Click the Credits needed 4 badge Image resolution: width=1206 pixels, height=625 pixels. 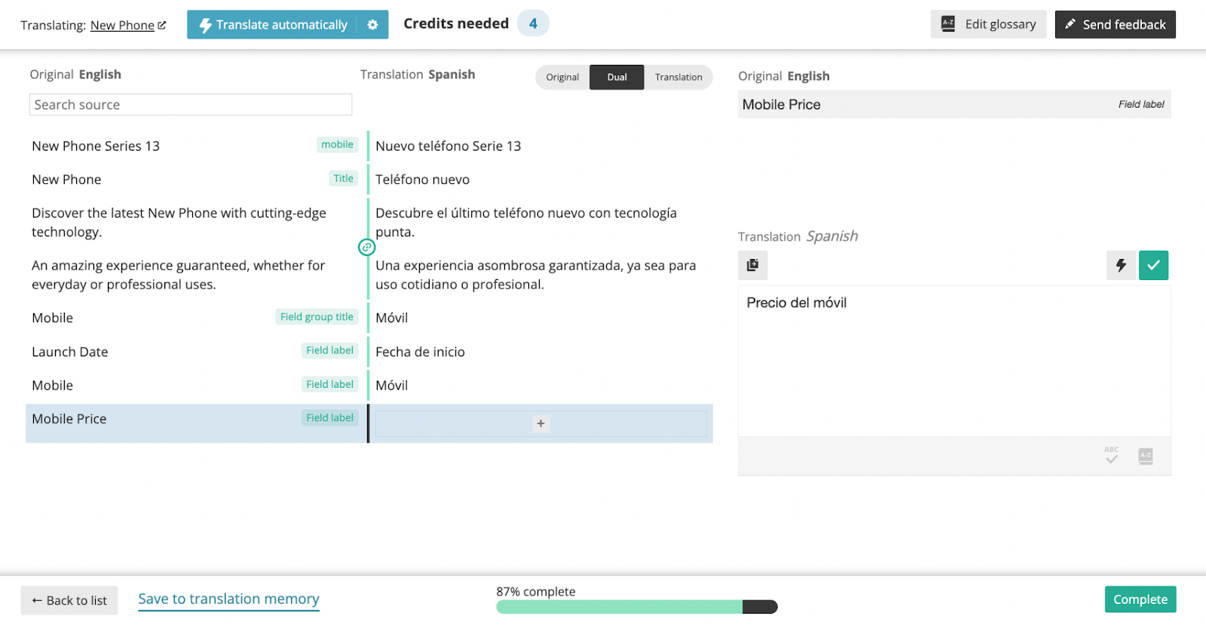pos(533,23)
